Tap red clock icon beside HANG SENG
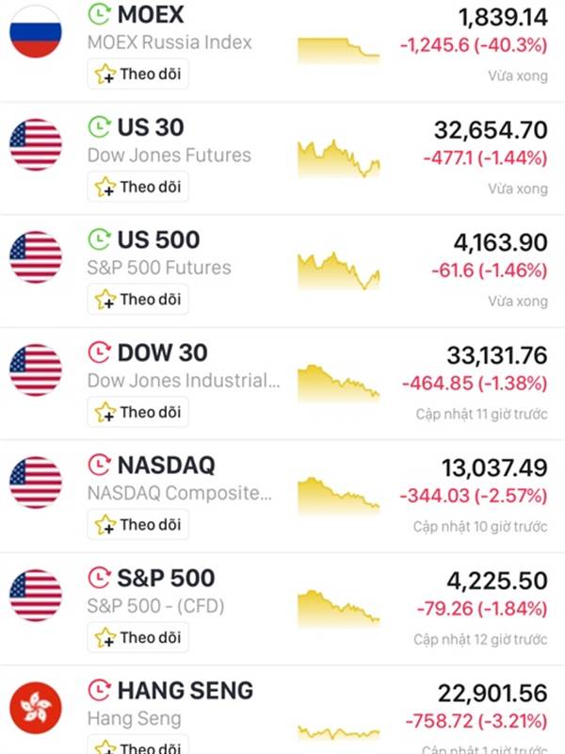Image resolution: width=565 pixels, height=754 pixels. (x=100, y=691)
